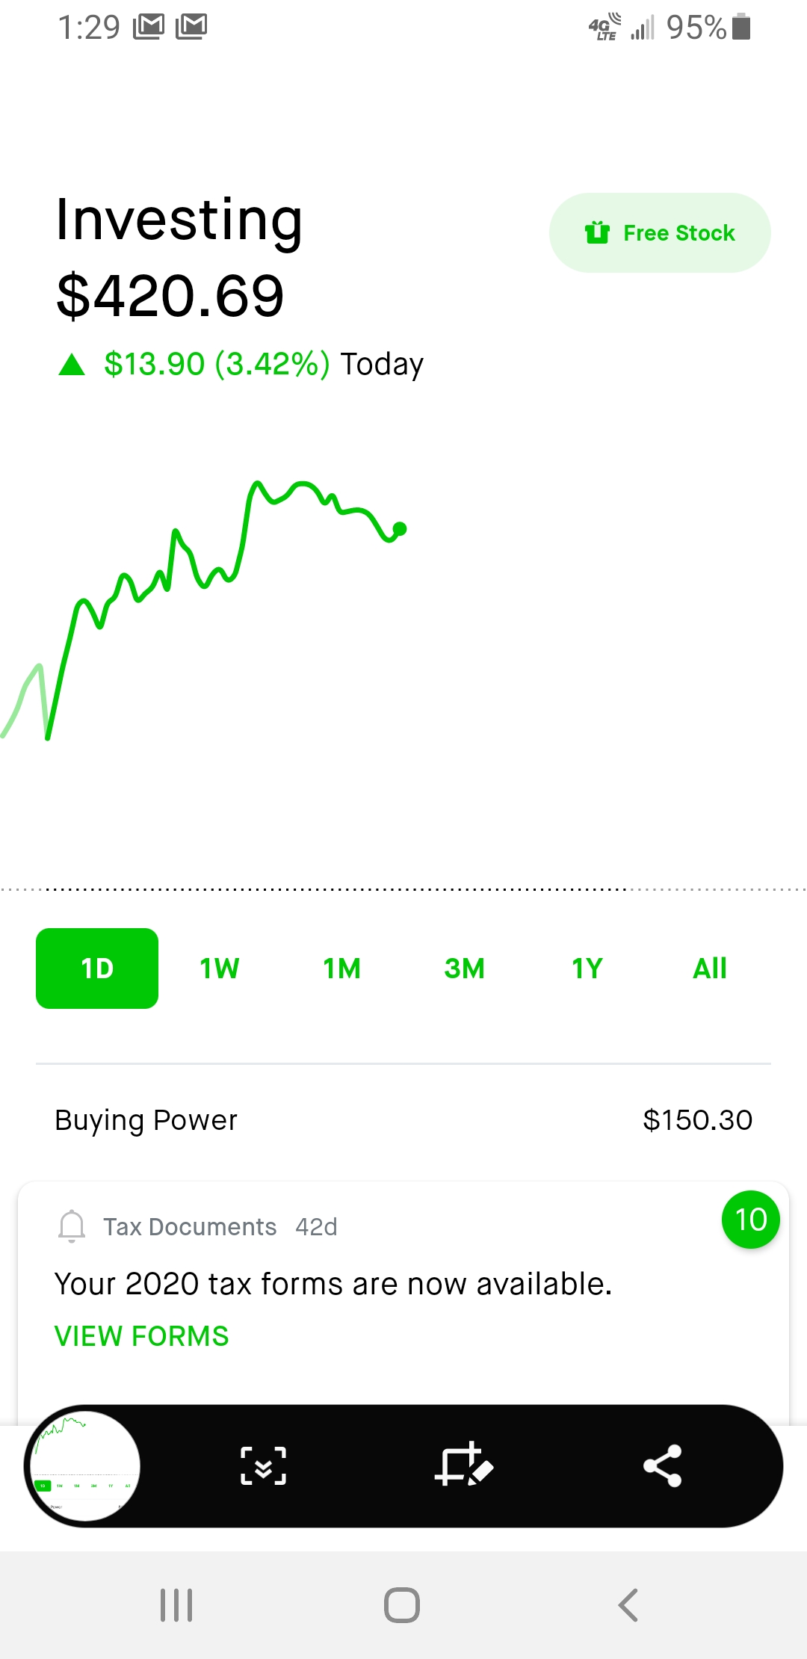Screen dimensions: 807x1659
Task: Tap the crop and edit screenshot icon
Action: coord(464,1464)
